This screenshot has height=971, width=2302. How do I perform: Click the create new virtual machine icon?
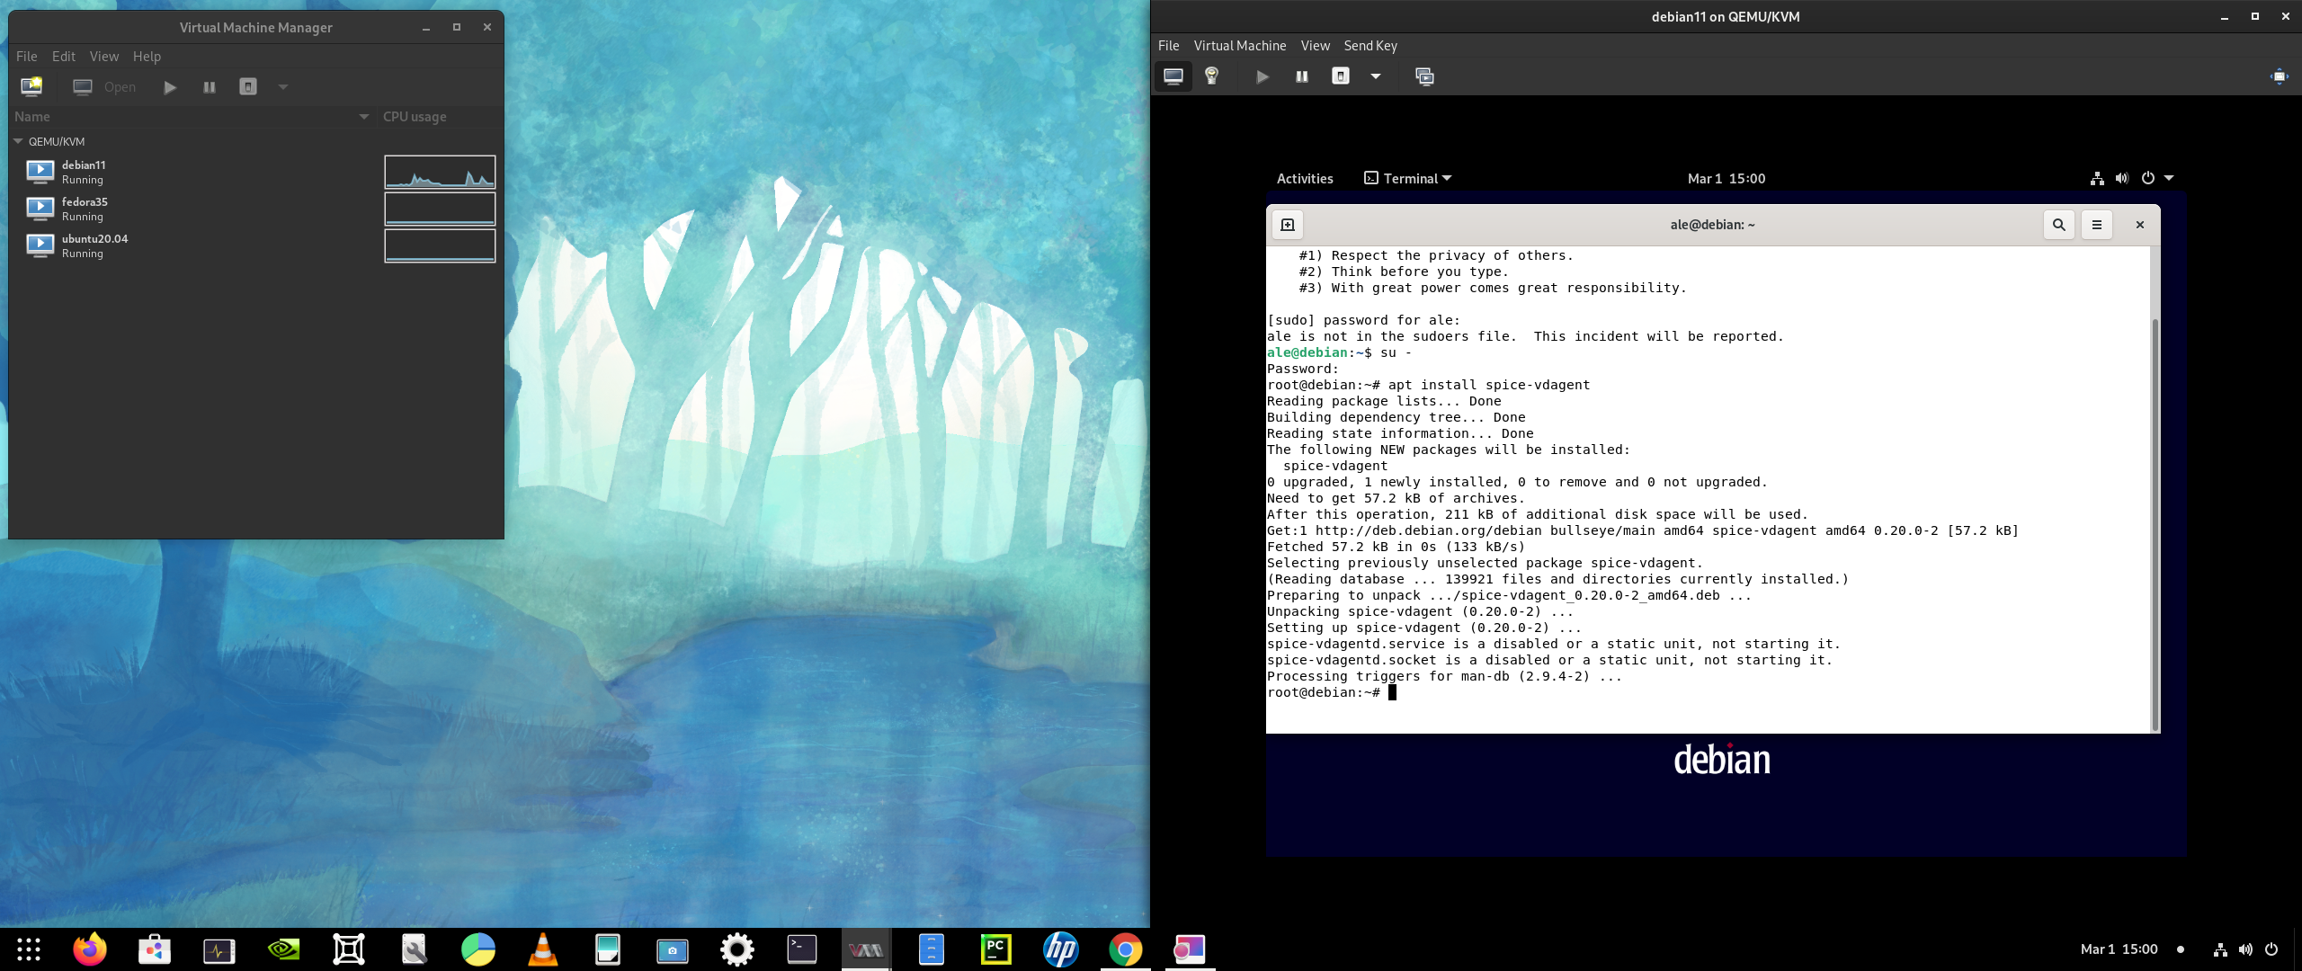31,86
